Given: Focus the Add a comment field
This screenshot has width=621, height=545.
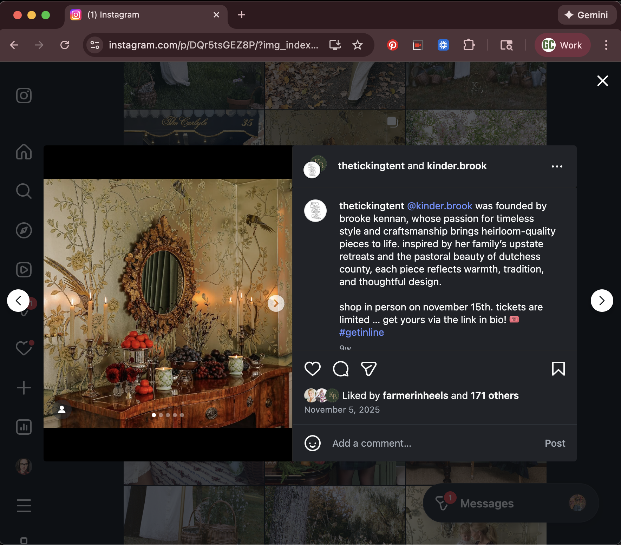Looking at the screenshot, I should pyautogui.click(x=435, y=443).
